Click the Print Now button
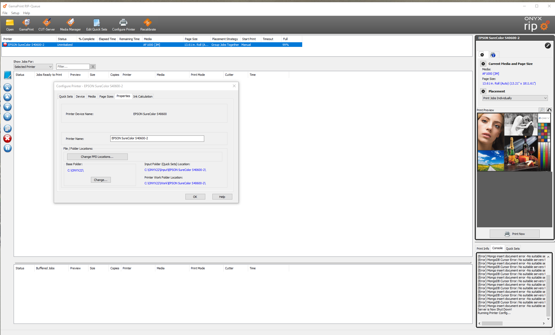 [x=515, y=234]
